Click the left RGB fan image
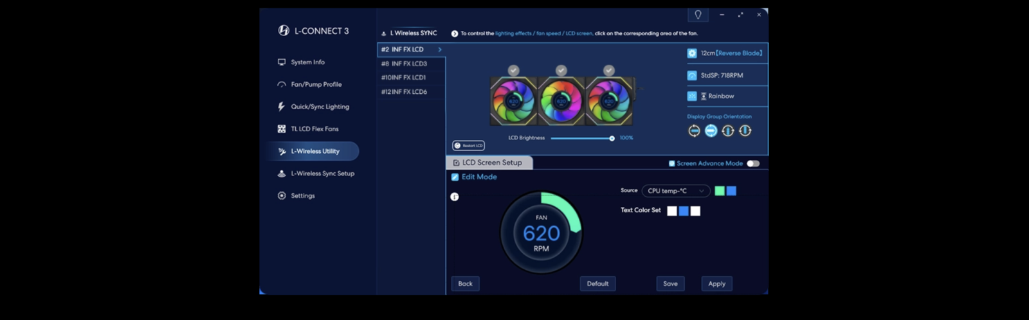The height and width of the screenshot is (320, 1029). (x=514, y=101)
